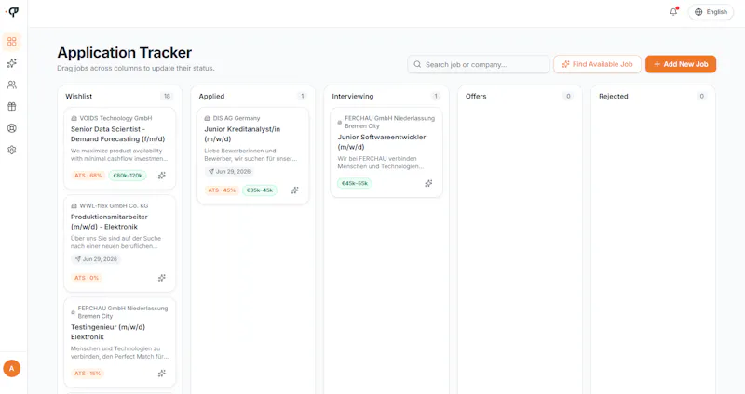Open the Junior Kreditanalyst/in (m/w/d) title
Image resolution: width=745 pixels, height=394 pixels.
click(242, 134)
